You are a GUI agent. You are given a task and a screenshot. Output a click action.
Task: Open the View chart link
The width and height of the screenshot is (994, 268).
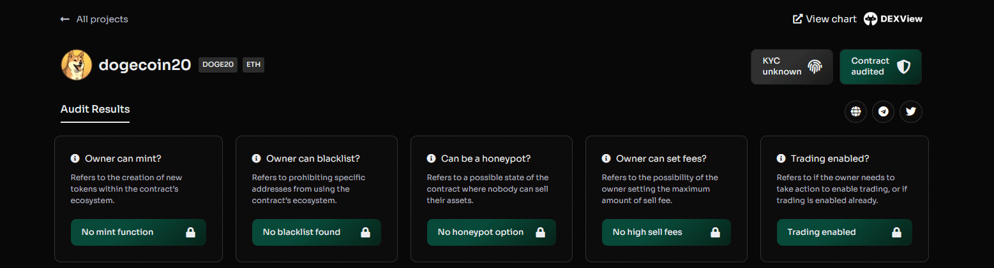824,19
